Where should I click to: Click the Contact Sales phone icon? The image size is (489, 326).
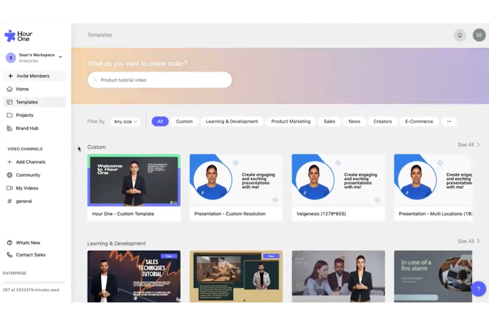tap(10, 255)
